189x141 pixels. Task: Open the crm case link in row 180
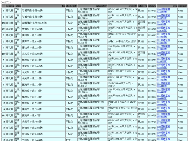coord(163,54)
